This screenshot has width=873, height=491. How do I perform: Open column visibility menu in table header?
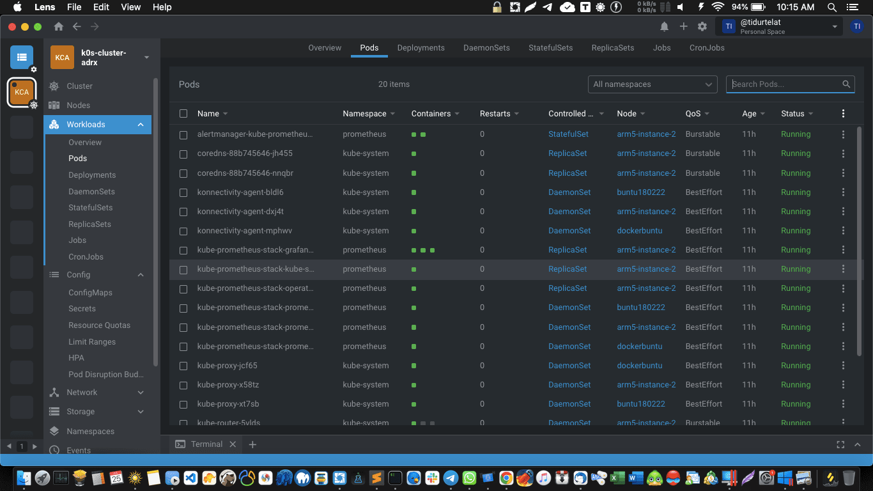pos(843,113)
